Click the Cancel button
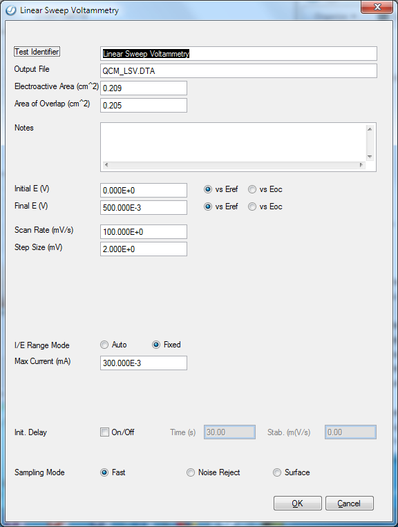 click(349, 503)
